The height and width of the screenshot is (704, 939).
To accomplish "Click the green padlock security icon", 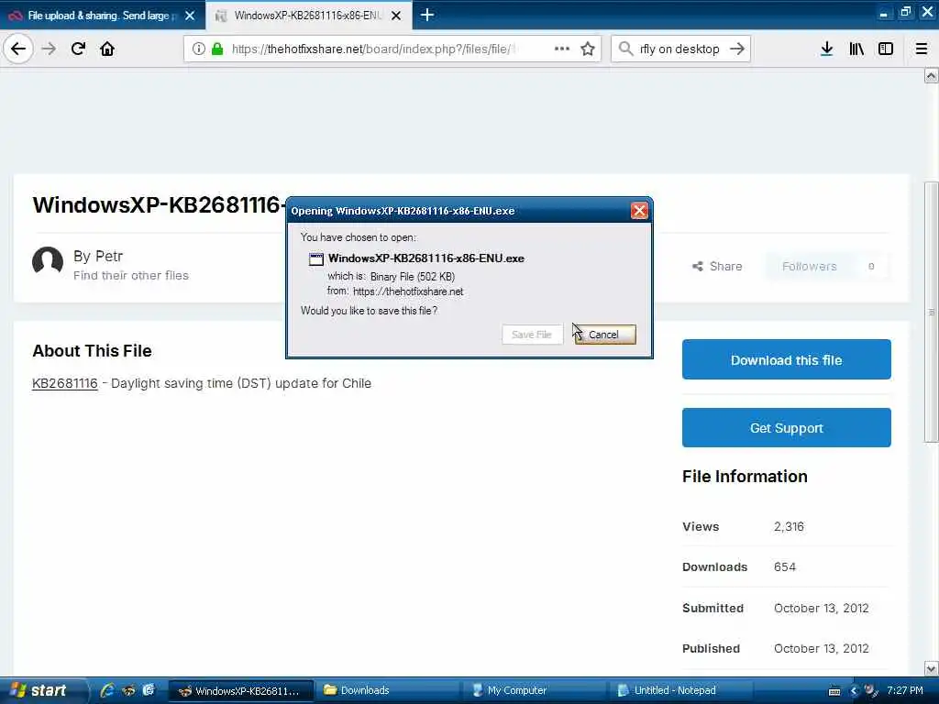I will tap(217, 49).
